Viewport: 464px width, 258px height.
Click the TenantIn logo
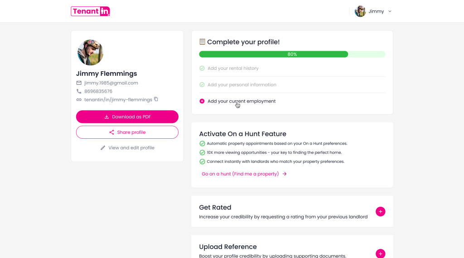(x=90, y=11)
